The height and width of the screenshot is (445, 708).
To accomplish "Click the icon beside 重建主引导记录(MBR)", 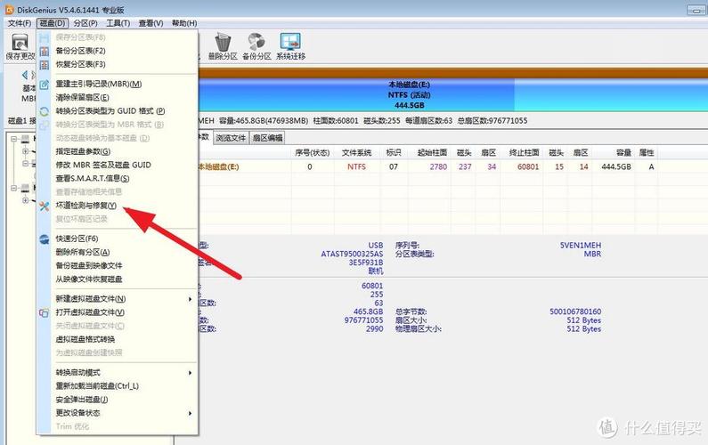I will tap(45, 85).
